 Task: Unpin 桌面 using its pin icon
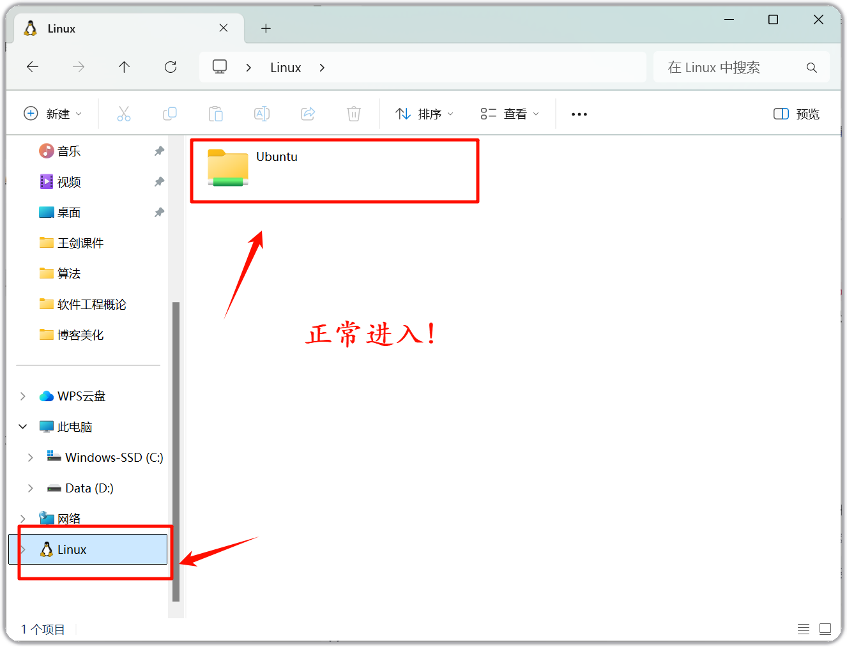pos(159,213)
